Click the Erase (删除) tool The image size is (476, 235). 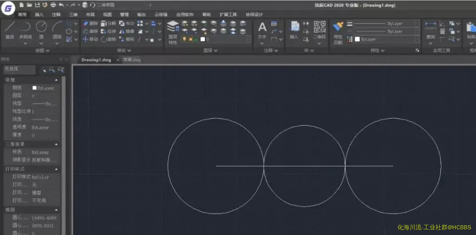[x=91, y=23]
